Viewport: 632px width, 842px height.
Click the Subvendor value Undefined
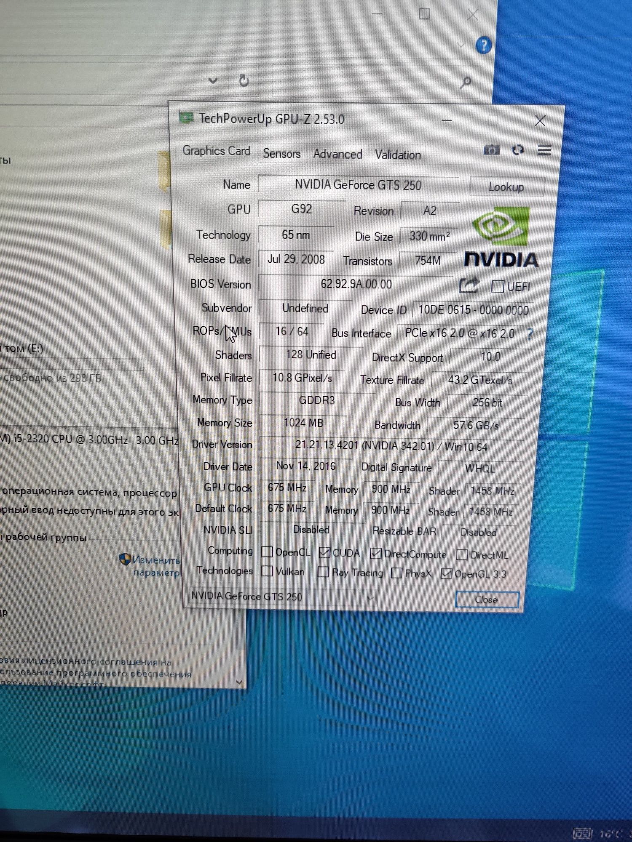click(305, 308)
